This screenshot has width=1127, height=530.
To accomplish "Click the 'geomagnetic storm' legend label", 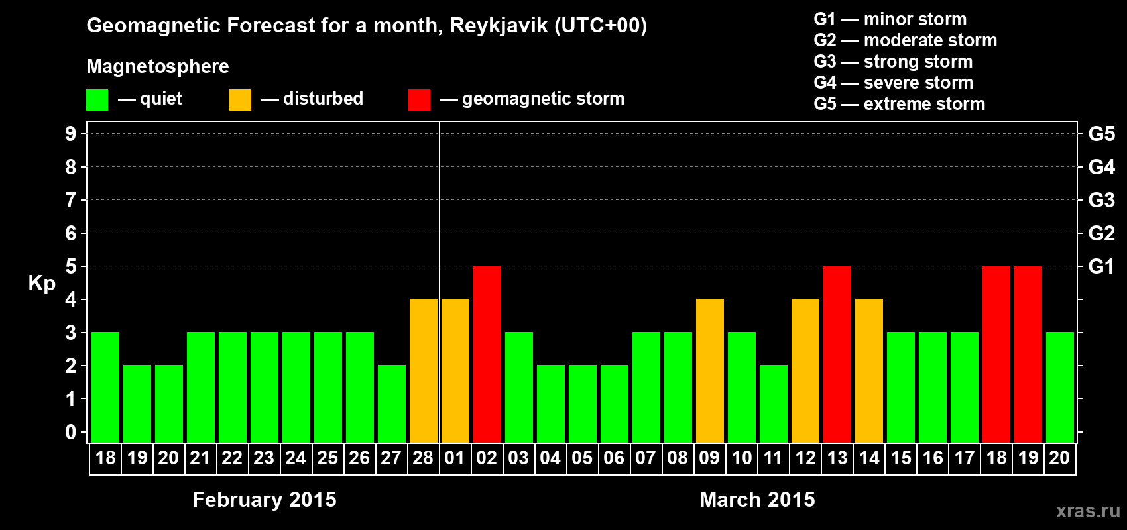I will pos(544,99).
